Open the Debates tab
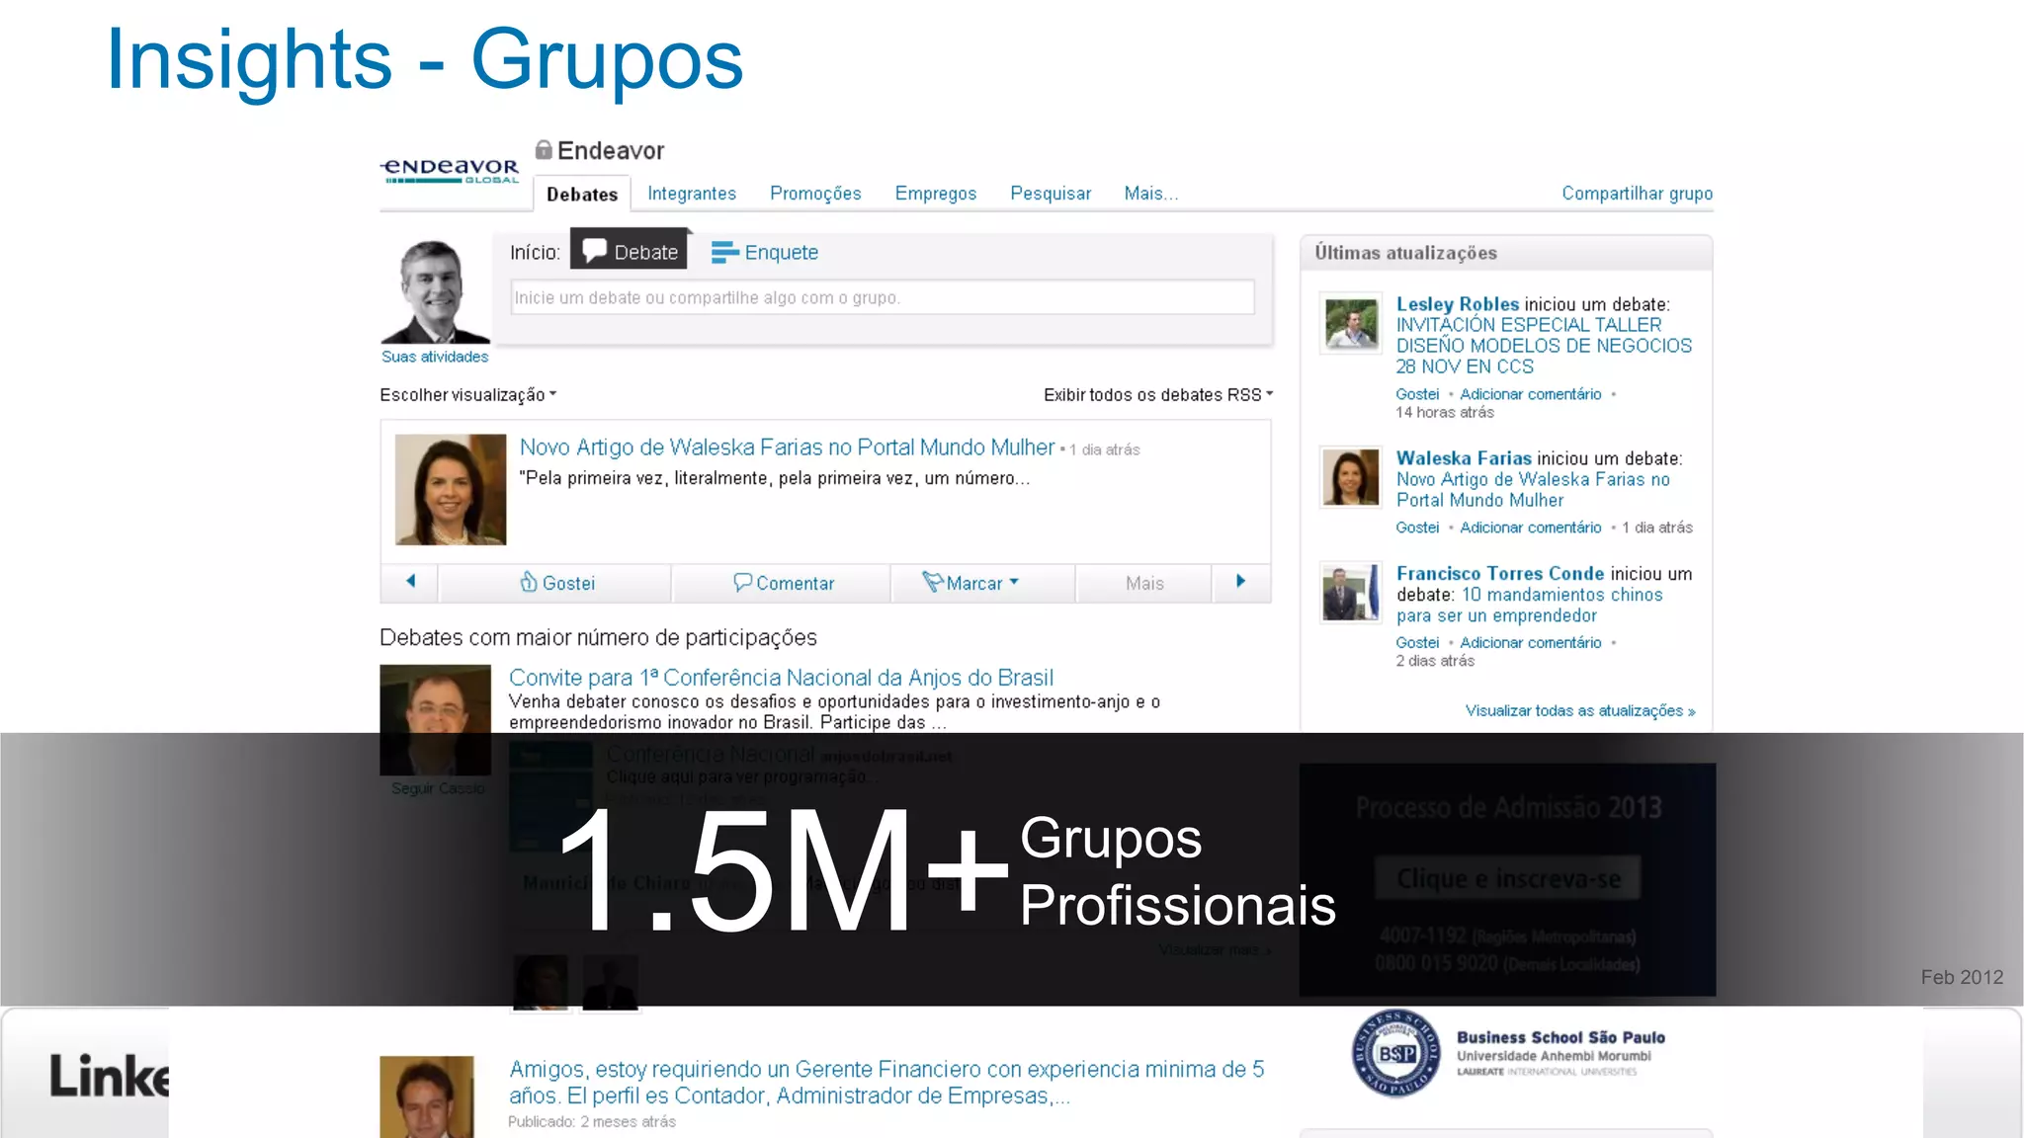Screen dimensions: 2024x1138 pos(582,194)
